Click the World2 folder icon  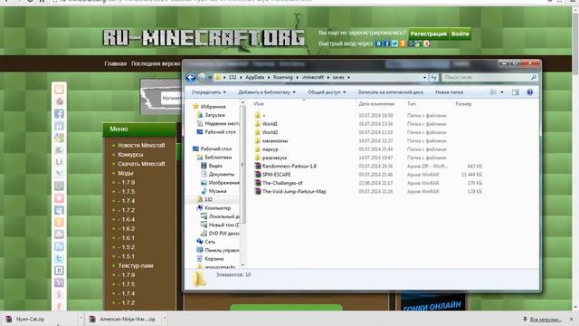click(258, 132)
